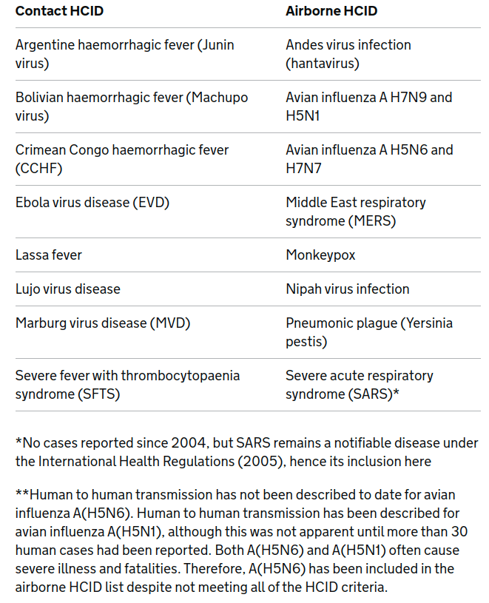Select the Argentine haemorrhagic fever cell
Screen dimensions: 489x603
pos(124,54)
